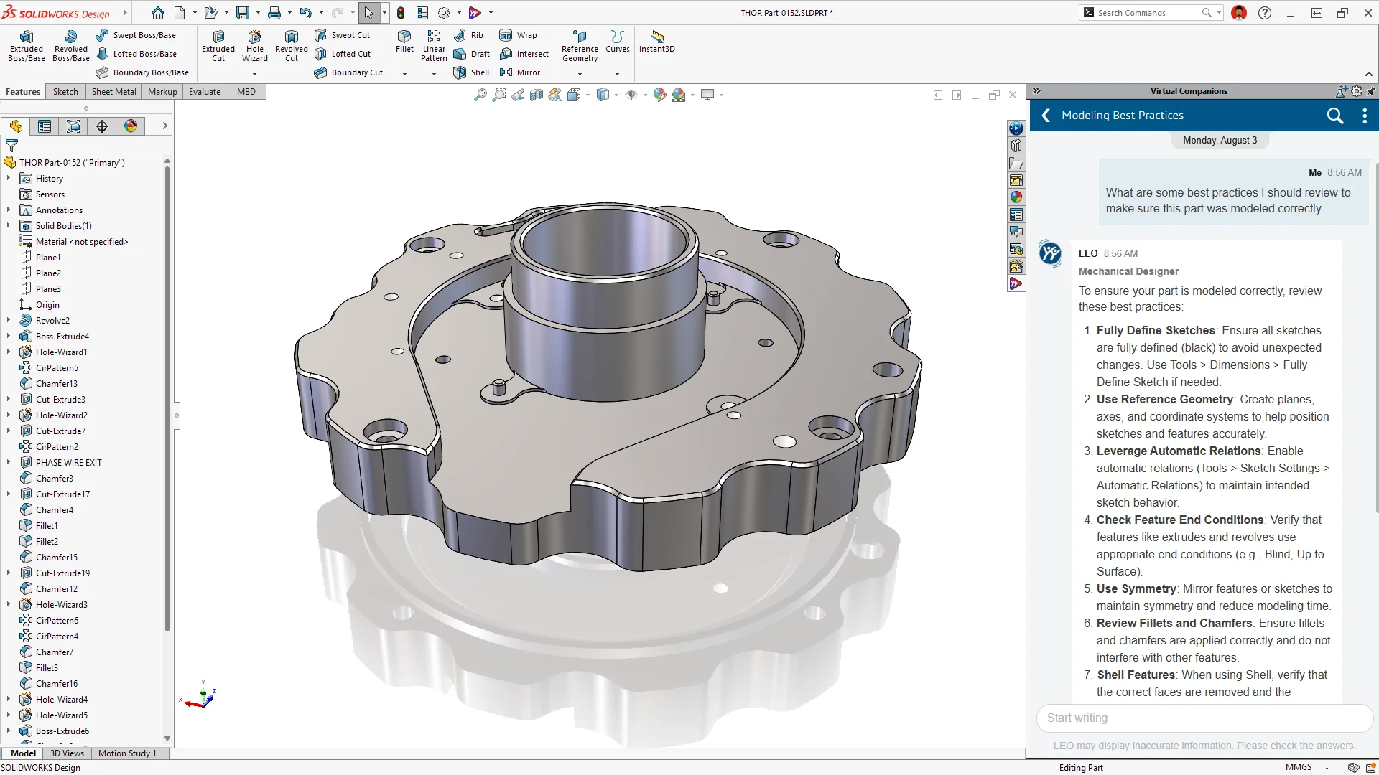Expand the History node
Screen dimensions: 1379x775
[9, 179]
